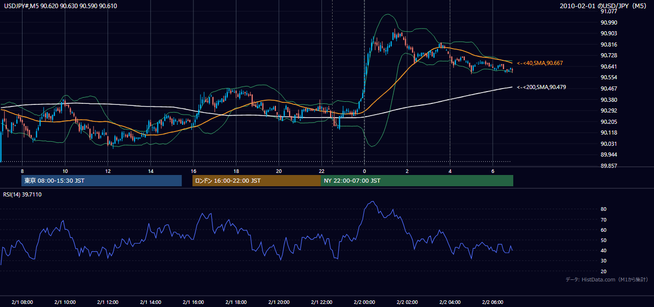Click price axis value 90.641
Viewport: 654px width, 307px height.
click(608, 67)
